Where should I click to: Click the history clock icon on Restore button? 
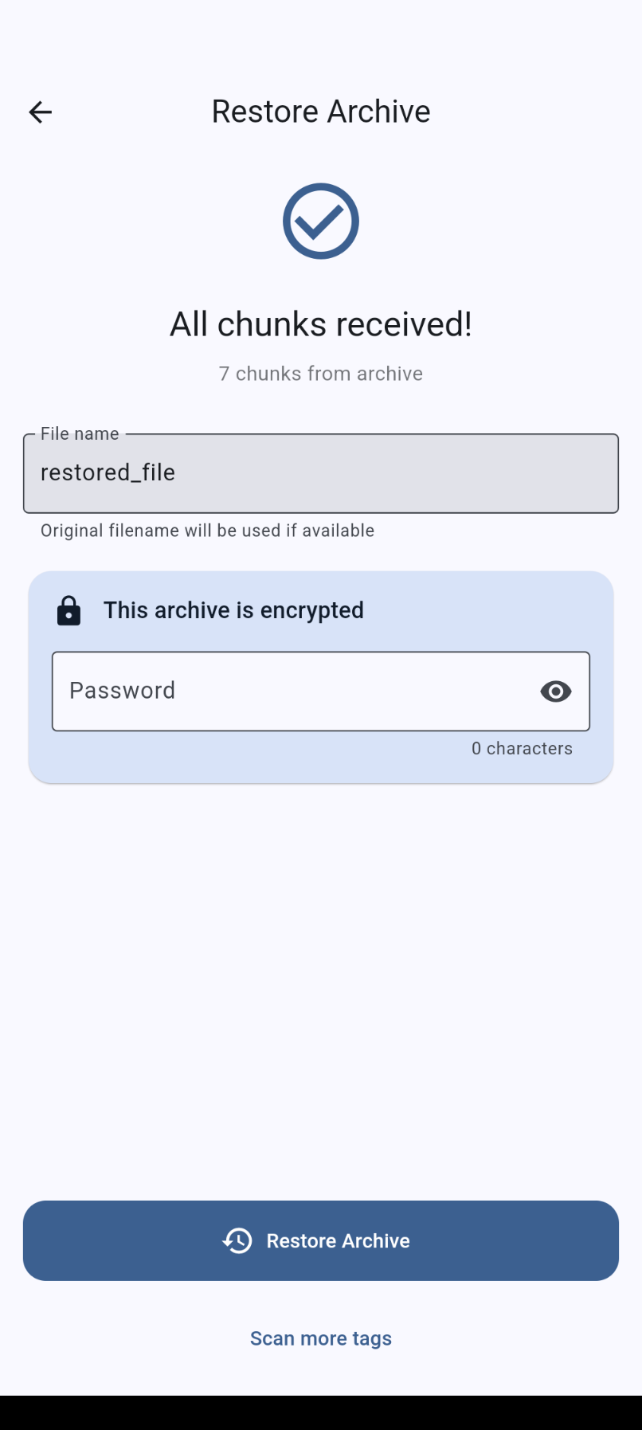pos(237,1240)
